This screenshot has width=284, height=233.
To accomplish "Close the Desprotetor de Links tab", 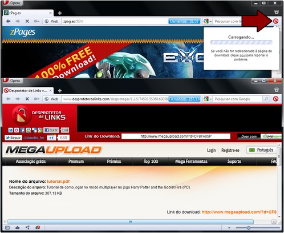I will [x=50, y=91].
